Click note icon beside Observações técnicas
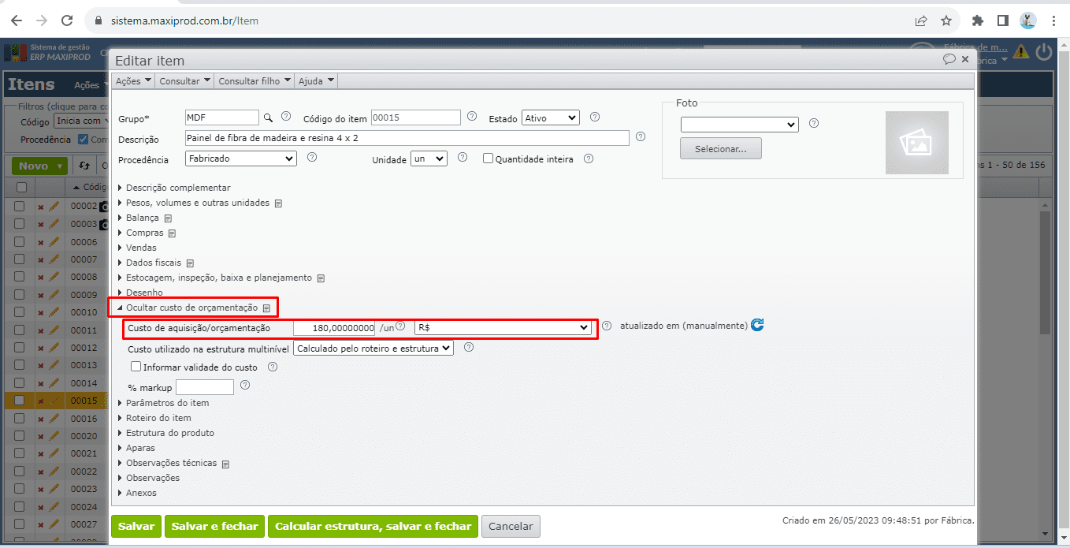The width and height of the screenshot is (1070, 548). point(225,464)
